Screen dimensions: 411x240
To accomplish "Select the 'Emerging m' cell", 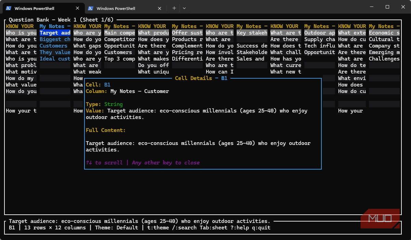I will (384, 52).
